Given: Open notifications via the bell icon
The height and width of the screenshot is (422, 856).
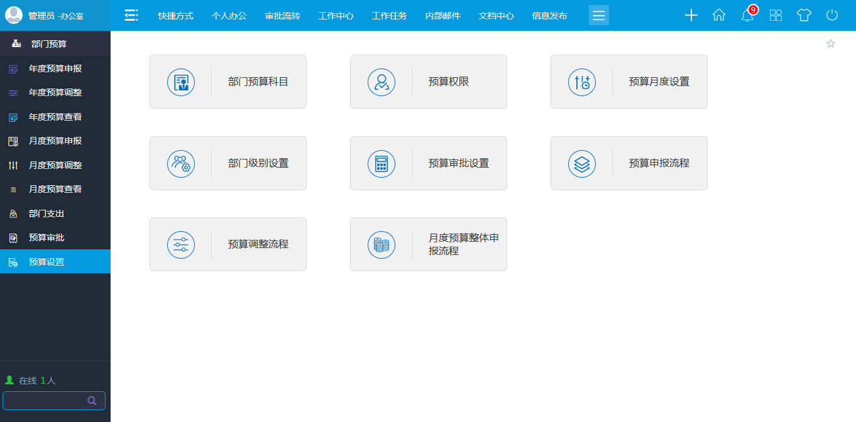Looking at the screenshot, I should [747, 15].
